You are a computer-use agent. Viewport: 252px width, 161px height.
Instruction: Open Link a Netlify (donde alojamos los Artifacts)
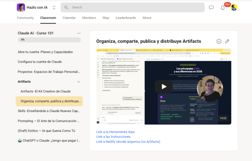(128, 141)
